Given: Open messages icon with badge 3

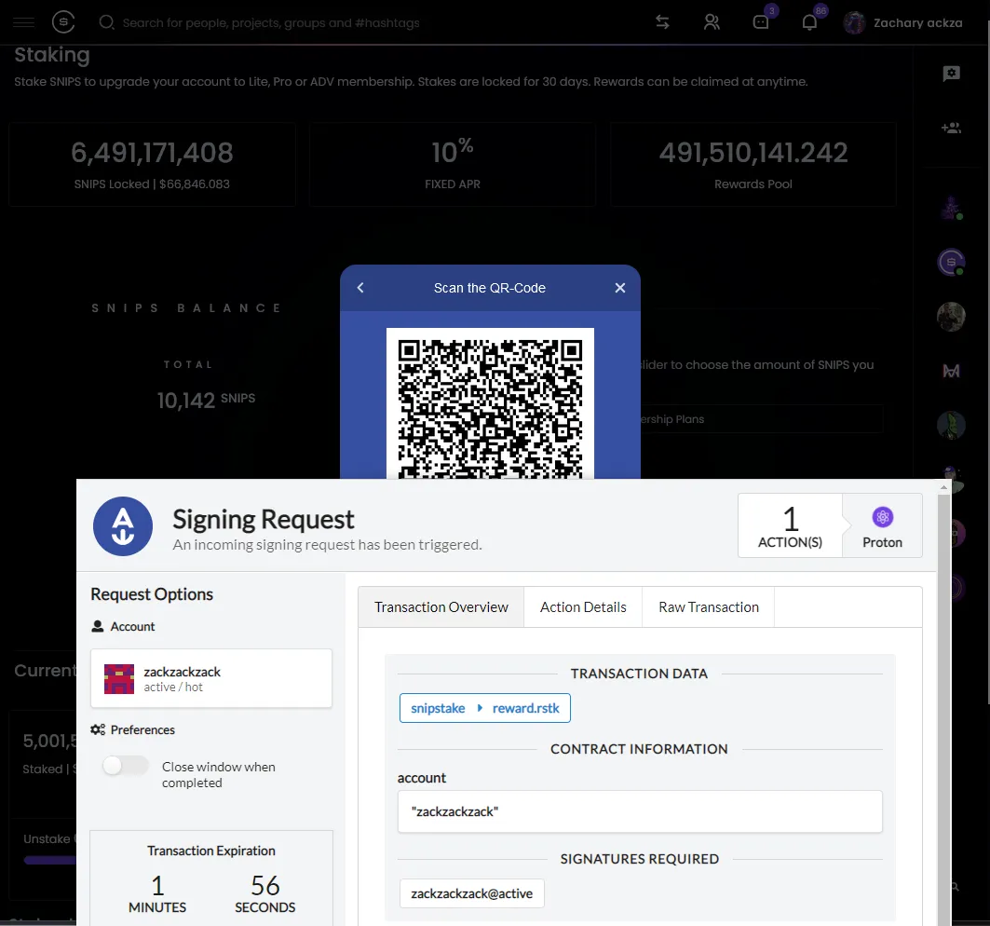Looking at the screenshot, I should (761, 22).
